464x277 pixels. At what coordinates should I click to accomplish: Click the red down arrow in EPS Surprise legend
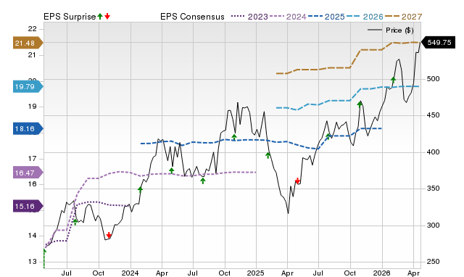pos(107,16)
